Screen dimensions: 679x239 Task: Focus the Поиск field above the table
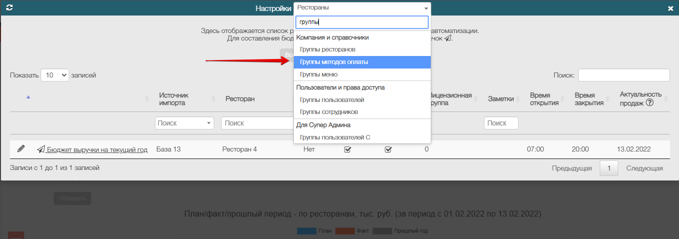[x=624, y=75]
